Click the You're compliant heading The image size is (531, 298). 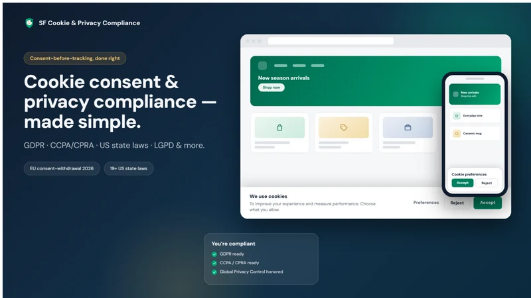234,244
